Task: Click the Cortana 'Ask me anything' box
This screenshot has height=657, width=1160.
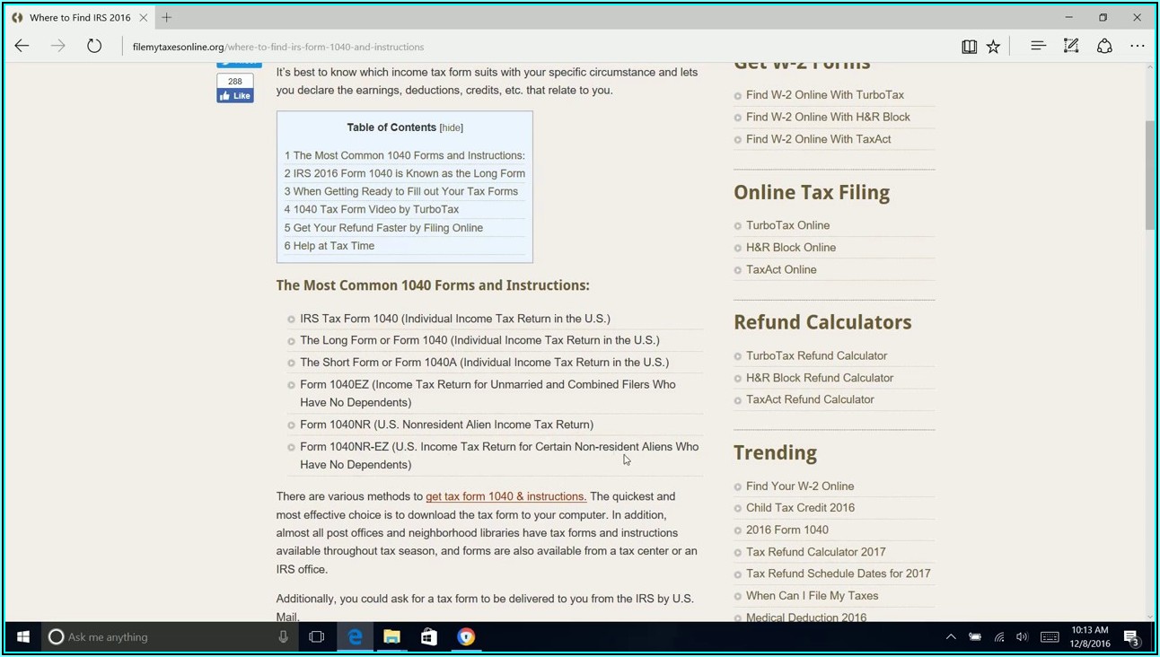Action: click(162, 636)
